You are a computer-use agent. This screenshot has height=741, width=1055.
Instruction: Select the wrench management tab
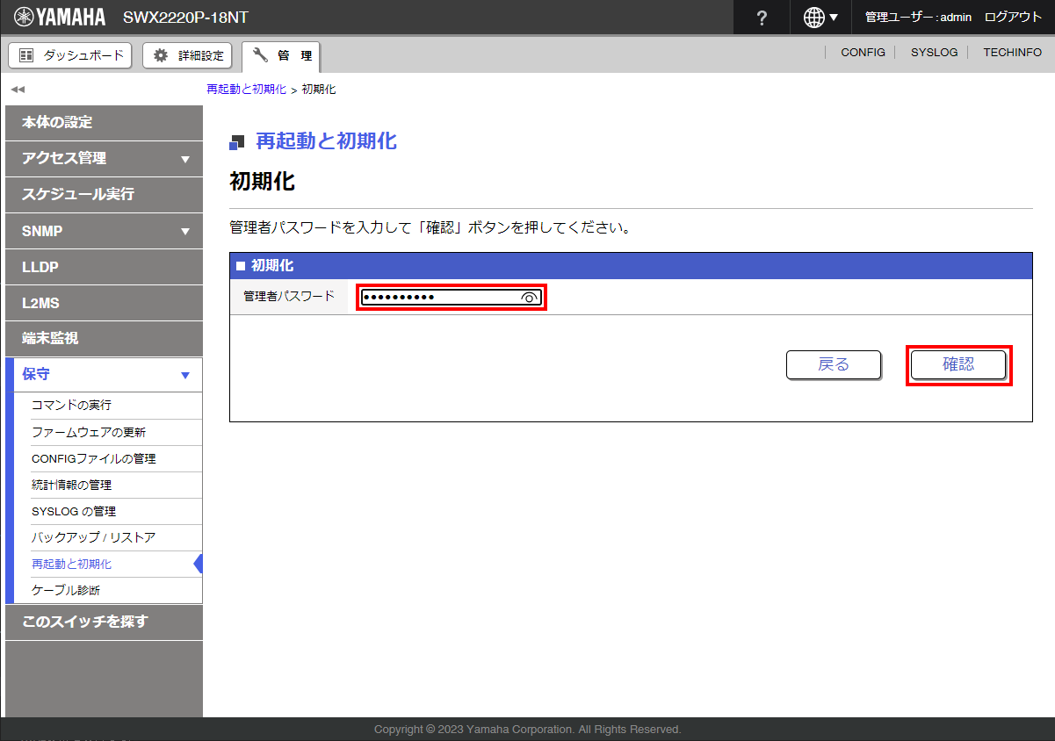(x=281, y=55)
